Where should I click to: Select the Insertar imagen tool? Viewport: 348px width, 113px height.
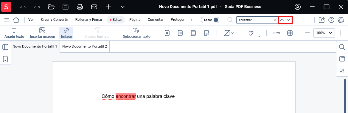42,33
